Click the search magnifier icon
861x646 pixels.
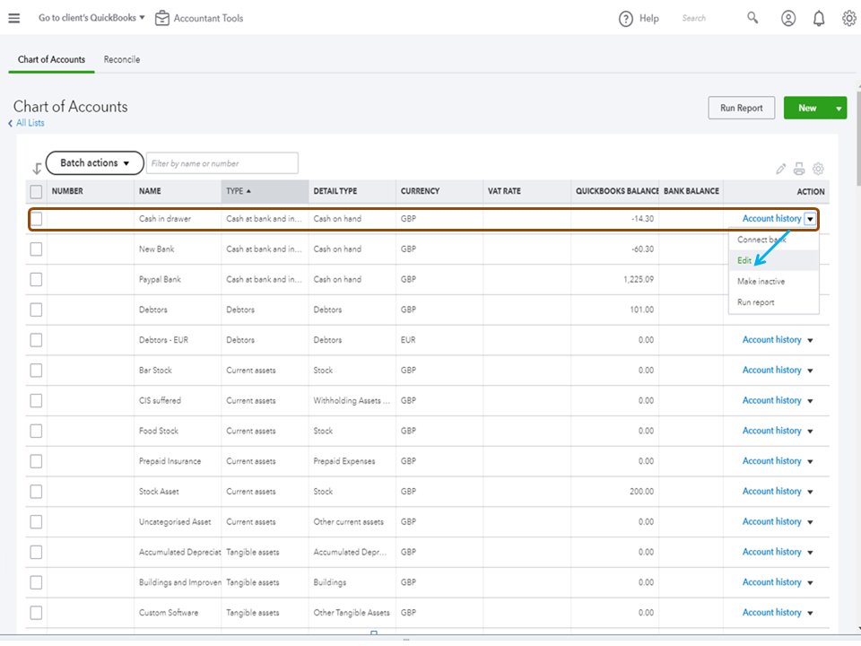coord(752,18)
